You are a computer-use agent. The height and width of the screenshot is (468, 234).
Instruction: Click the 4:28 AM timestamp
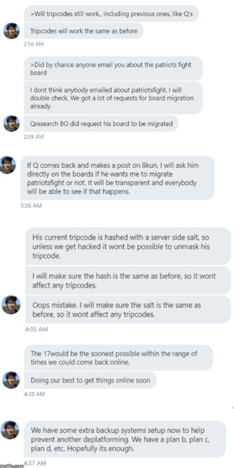(x=34, y=394)
